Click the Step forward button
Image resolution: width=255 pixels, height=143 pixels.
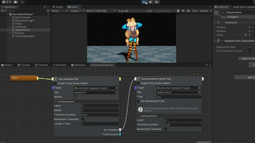157,2
